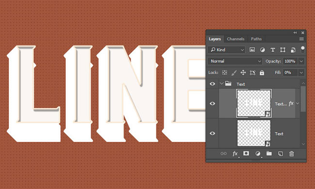This screenshot has width=315, height=189.
Task: Switch to the Paths tab
Action: [x=256, y=39]
